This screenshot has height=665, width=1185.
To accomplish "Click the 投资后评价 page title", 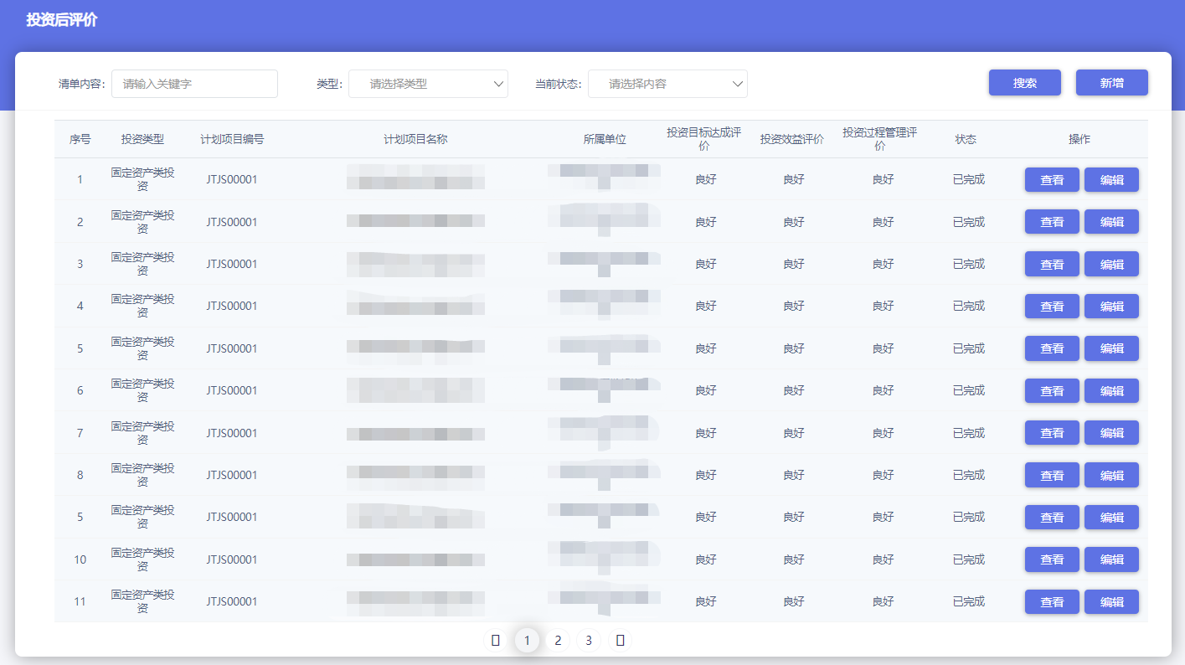I will 61,20.
